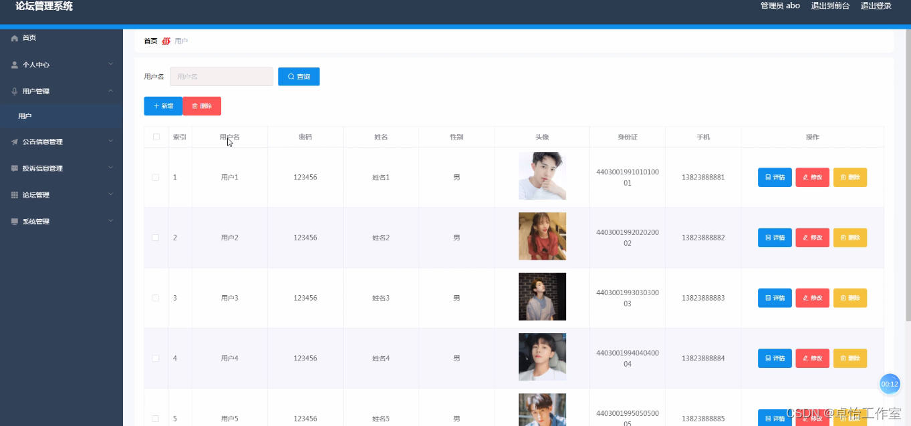Check the checkbox for row 用户1
Screen dimensions: 911x426
point(156,178)
